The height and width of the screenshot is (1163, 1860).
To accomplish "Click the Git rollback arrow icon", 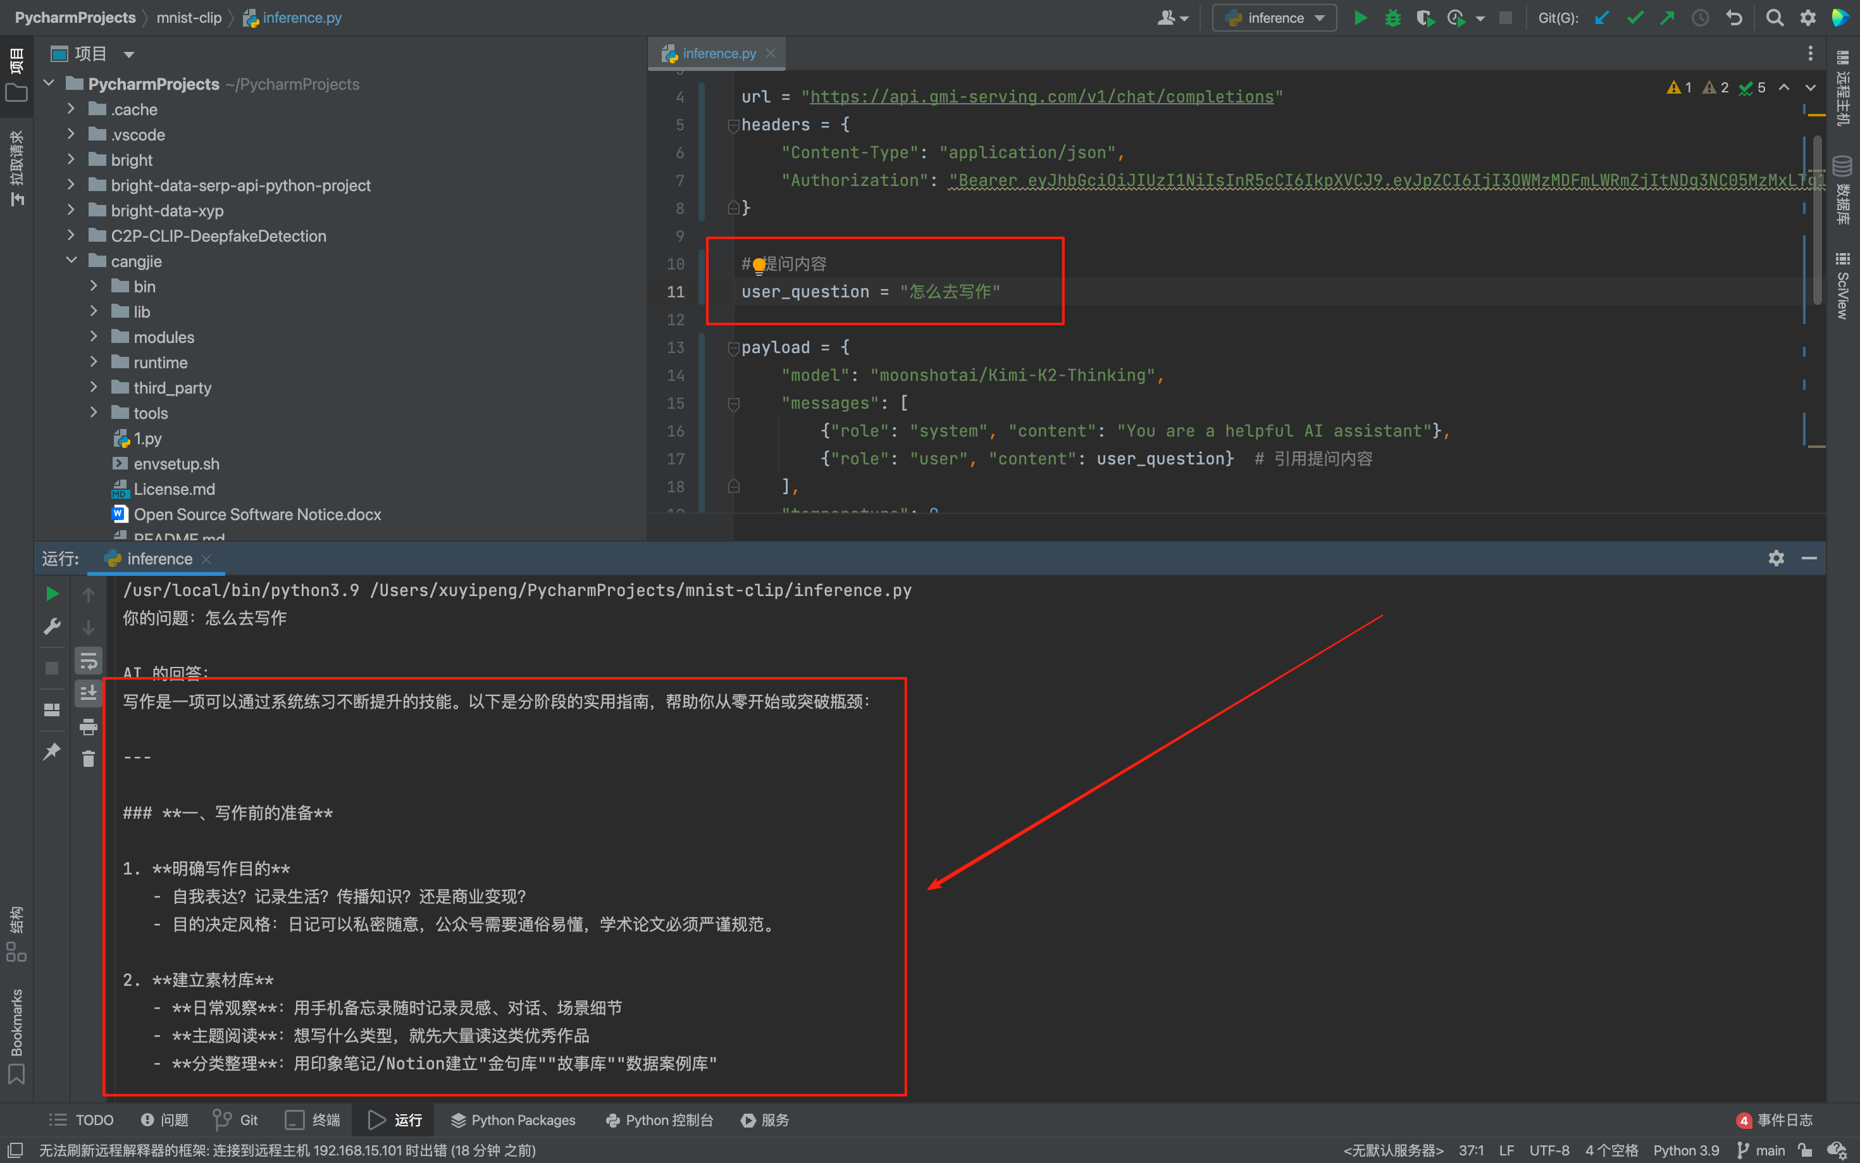I will point(1734,18).
